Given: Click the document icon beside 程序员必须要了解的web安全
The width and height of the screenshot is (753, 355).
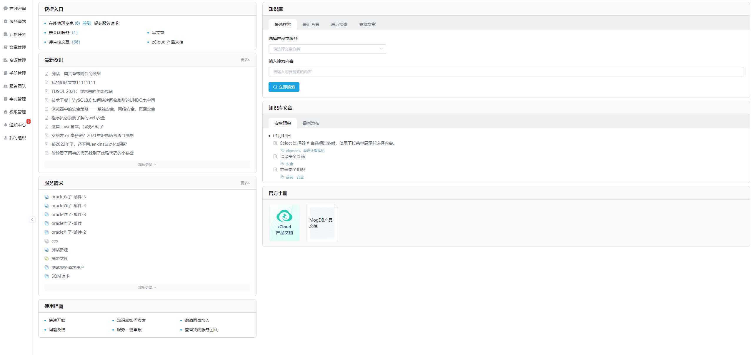Looking at the screenshot, I should pyautogui.click(x=46, y=118).
